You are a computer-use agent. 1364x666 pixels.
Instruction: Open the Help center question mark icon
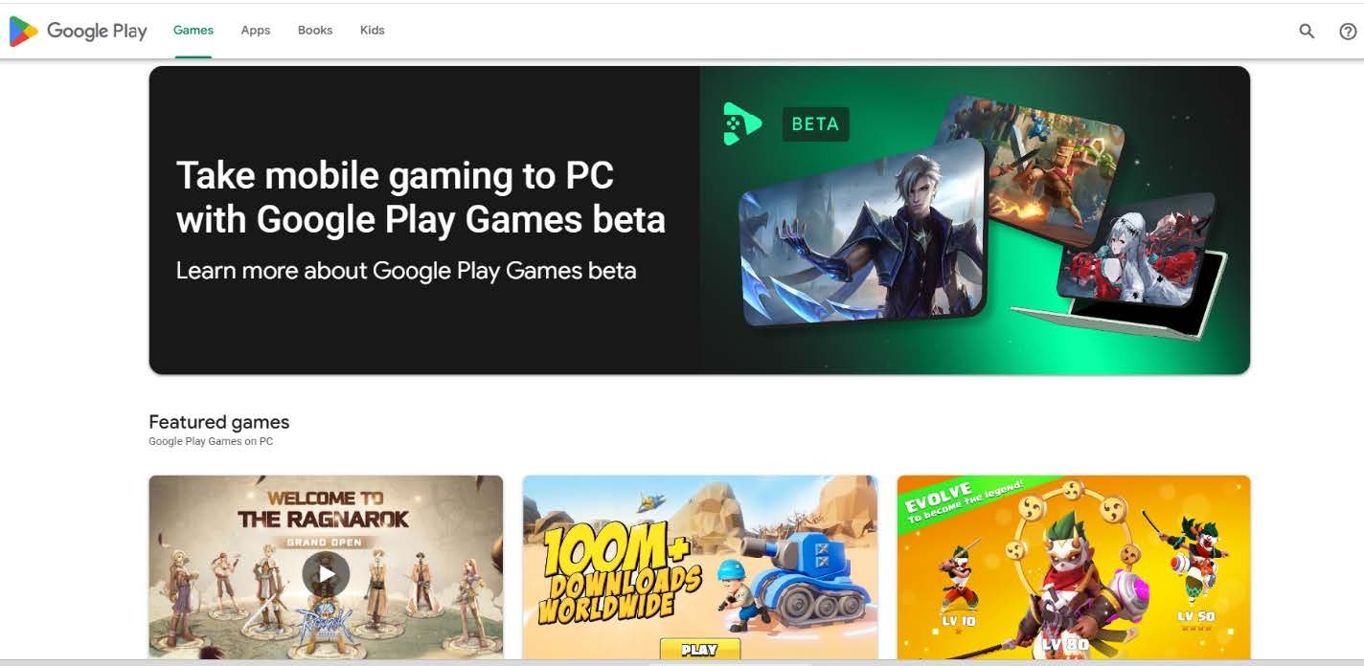point(1348,31)
